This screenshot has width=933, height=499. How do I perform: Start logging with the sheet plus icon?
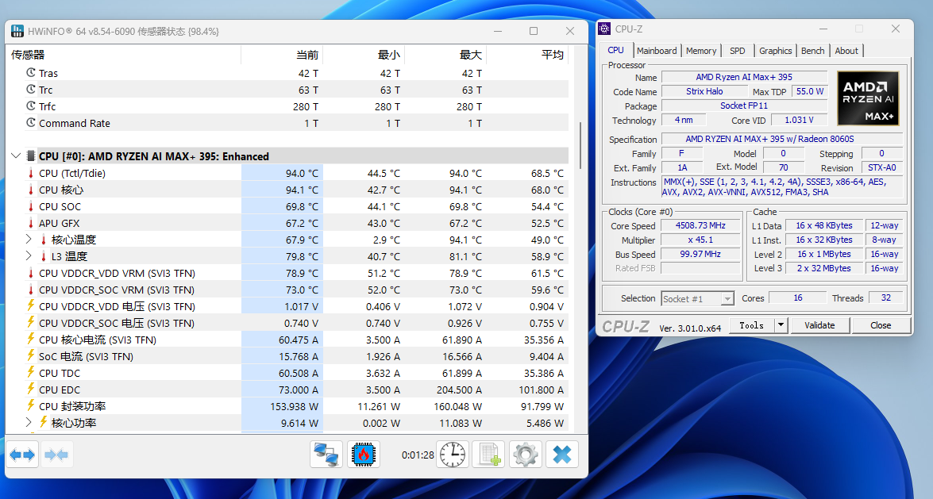pos(489,455)
